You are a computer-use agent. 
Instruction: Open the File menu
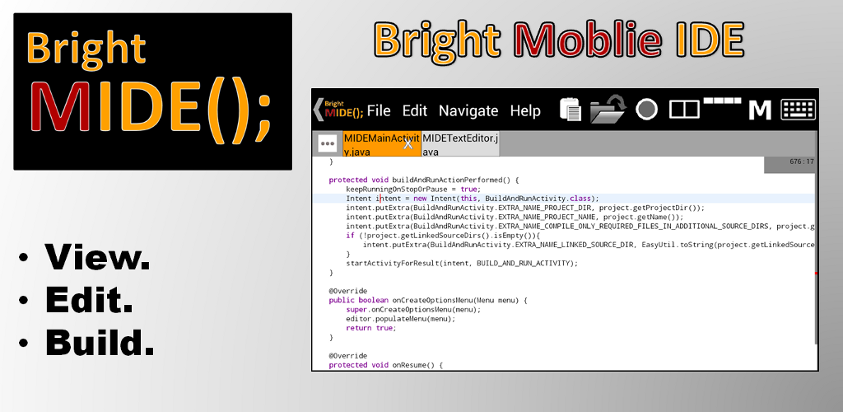(379, 110)
